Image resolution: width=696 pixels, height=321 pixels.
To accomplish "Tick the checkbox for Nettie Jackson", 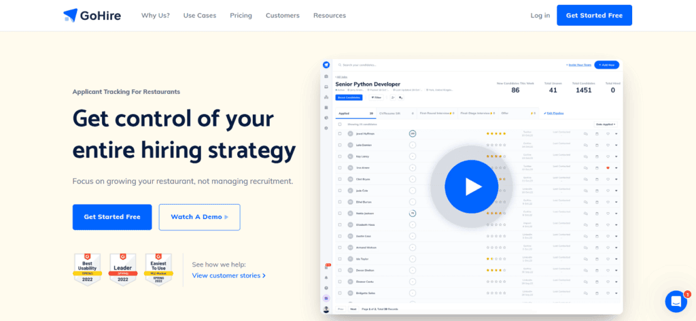I will point(340,213).
